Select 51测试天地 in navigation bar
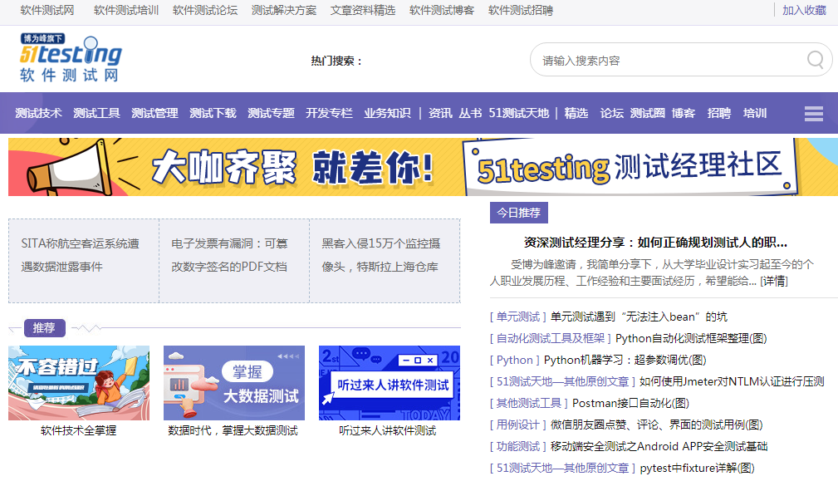Image resolution: width=838 pixels, height=481 pixels. coord(519,113)
